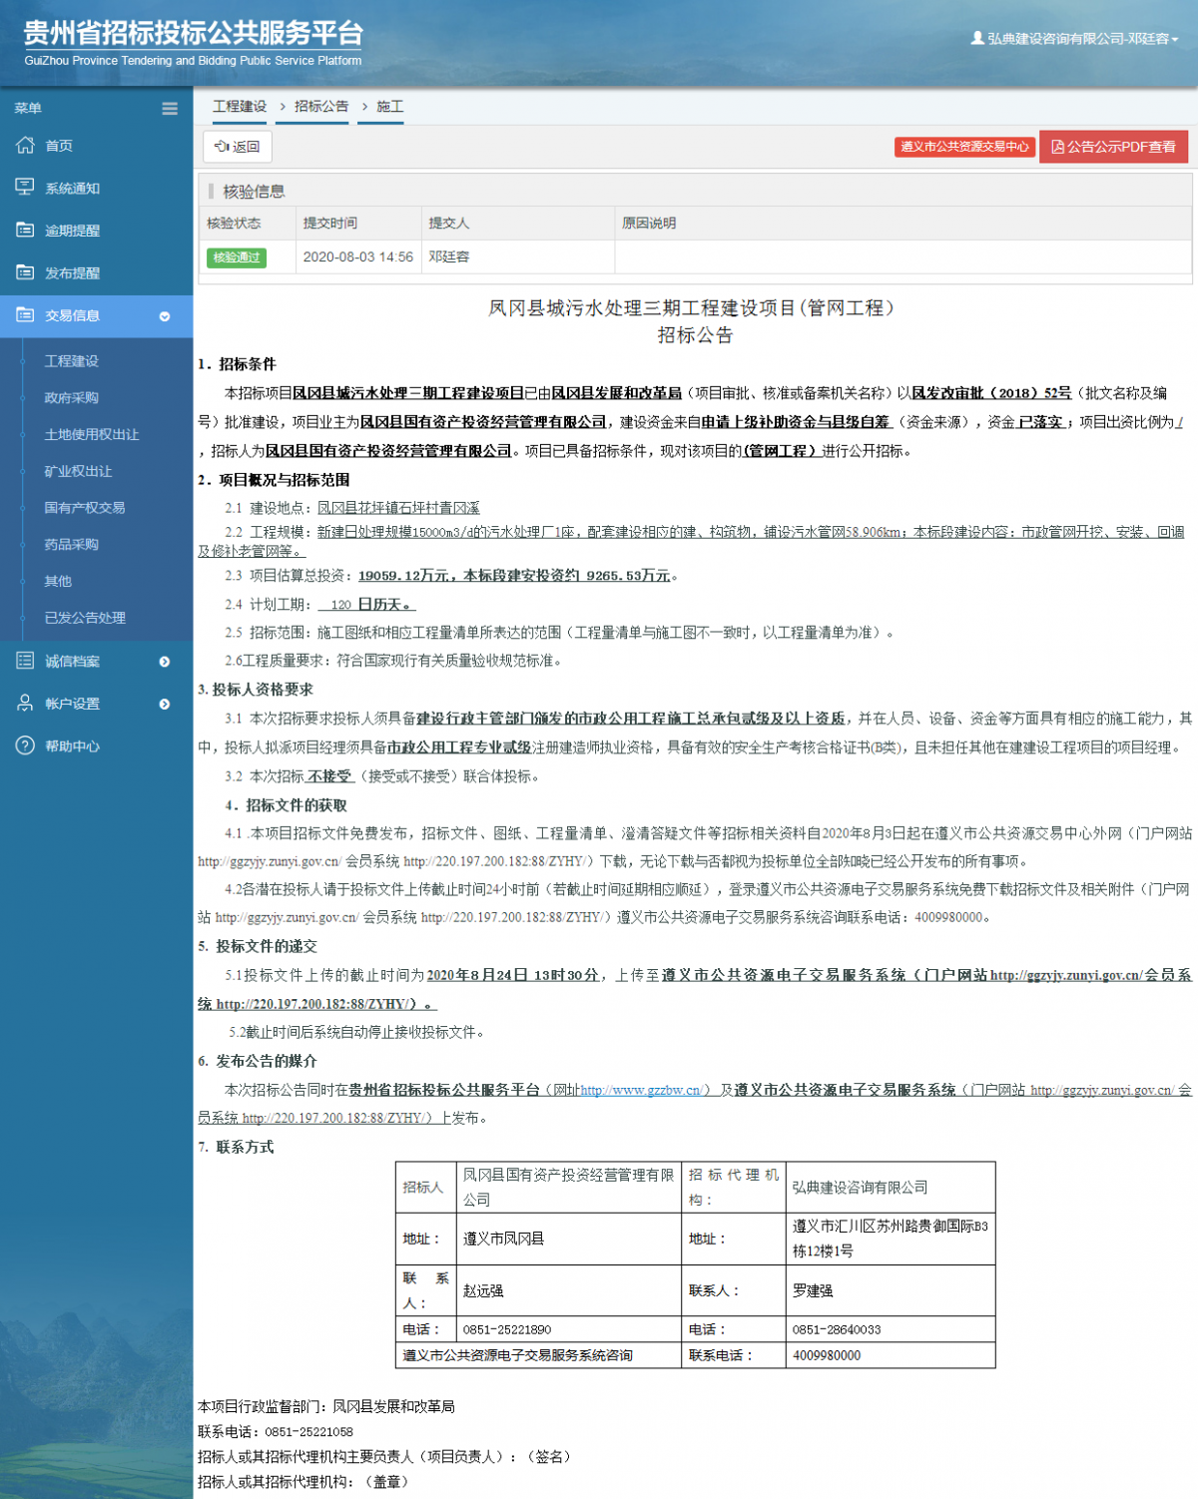
Task: Click the 系统通知 notification icon
Action: coord(25,188)
